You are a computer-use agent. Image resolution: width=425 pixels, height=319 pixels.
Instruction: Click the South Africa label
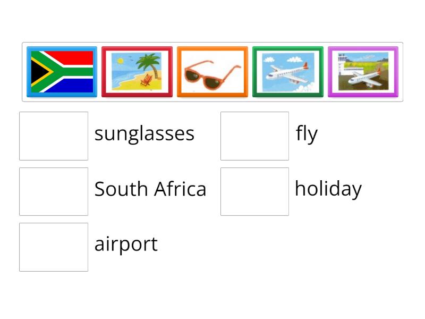pyautogui.click(x=150, y=189)
